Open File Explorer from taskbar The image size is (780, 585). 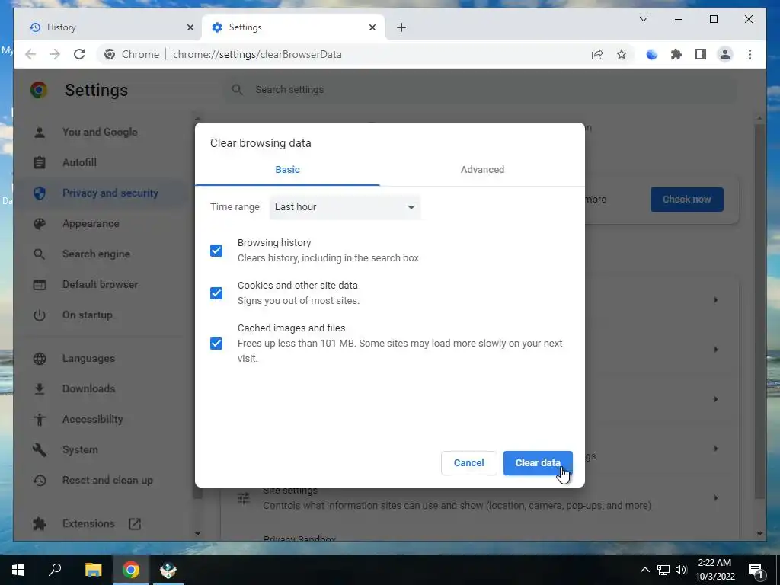click(x=93, y=570)
